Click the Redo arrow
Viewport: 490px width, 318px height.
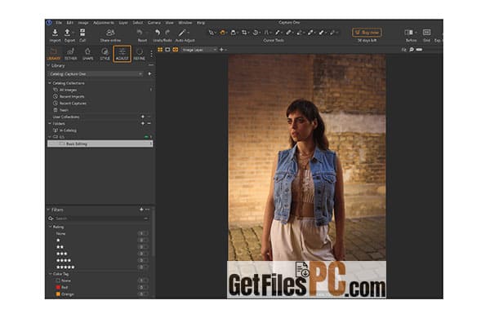(x=167, y=33)
